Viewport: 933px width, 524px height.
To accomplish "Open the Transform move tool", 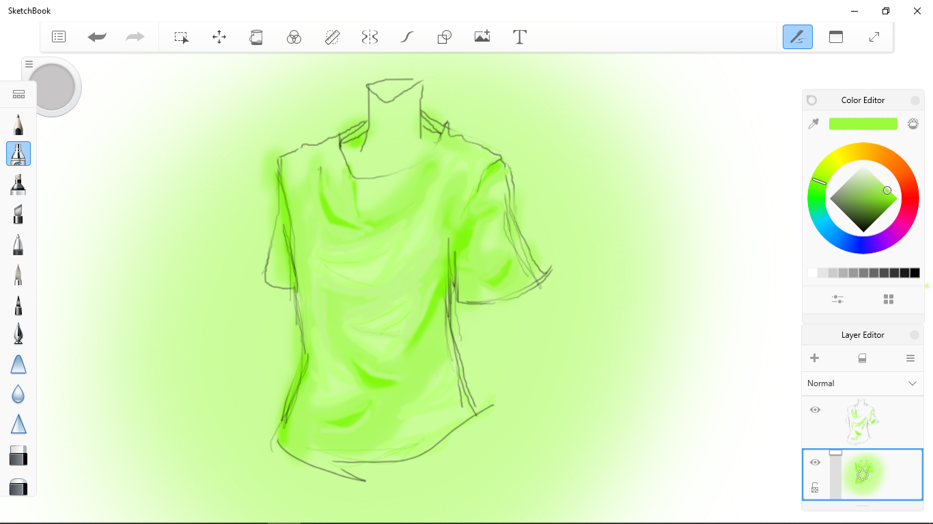I will tap(219, 37).
